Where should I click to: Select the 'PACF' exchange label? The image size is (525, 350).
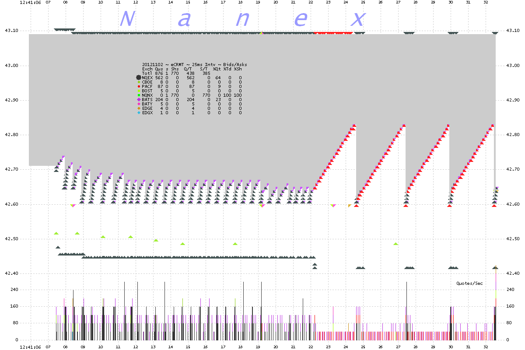point(147,86)
